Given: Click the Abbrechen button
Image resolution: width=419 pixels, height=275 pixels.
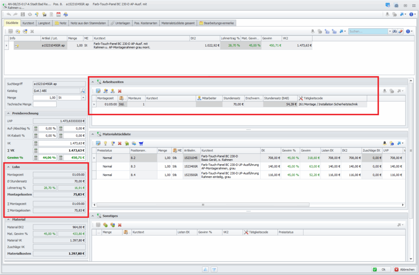Looking at the screenshot, I should click(404, 269).
